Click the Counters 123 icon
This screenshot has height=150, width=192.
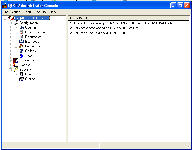21,27
